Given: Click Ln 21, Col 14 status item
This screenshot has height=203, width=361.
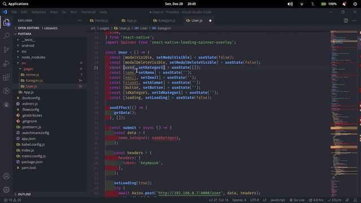Looking at the screenshot, I should click(x=218, y=200).
